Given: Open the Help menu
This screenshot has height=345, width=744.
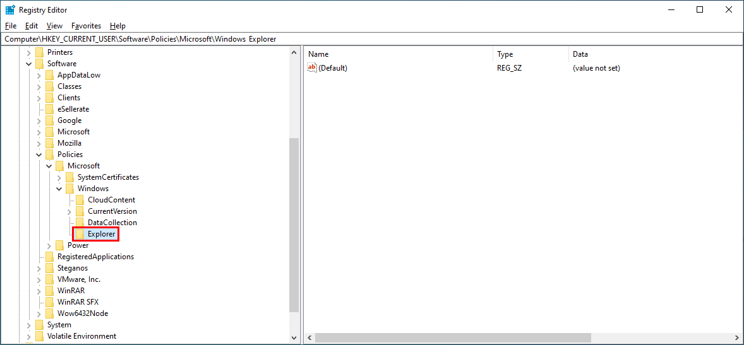Looking at the screenshot, I should 117,26.
